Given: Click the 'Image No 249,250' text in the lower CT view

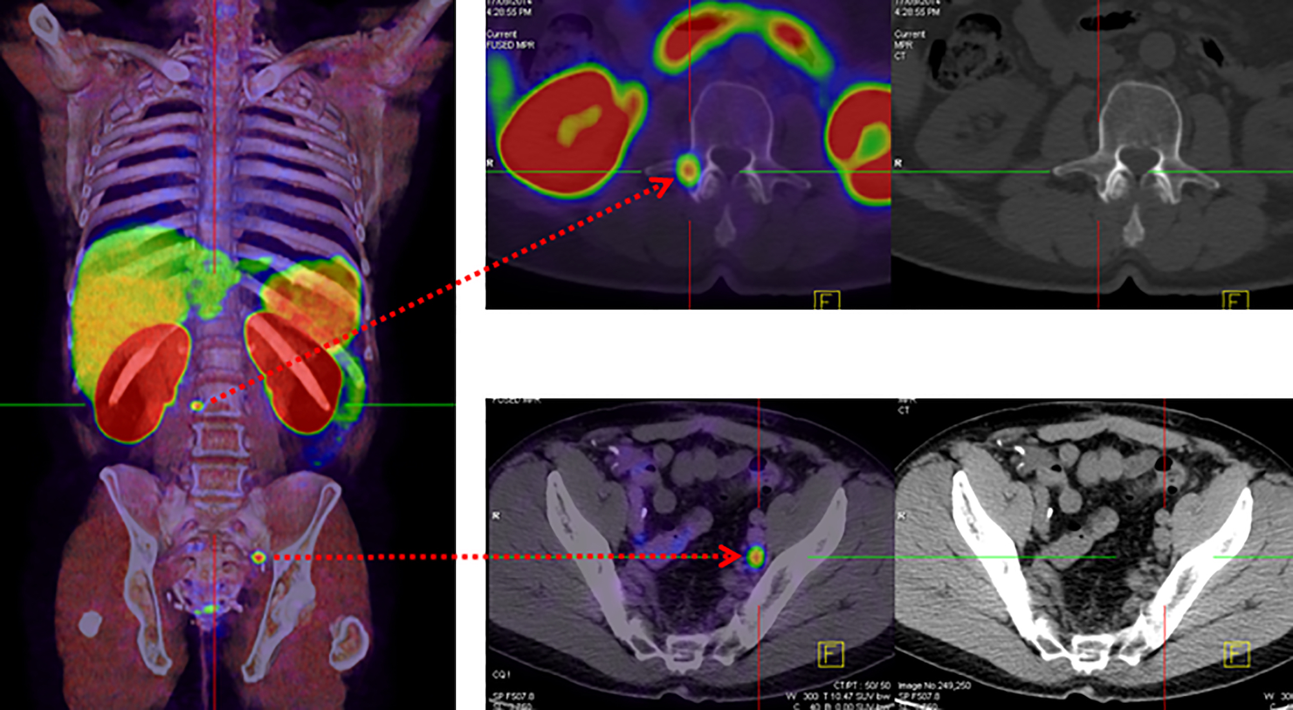Looking at the screenshot, I should 934,685.
